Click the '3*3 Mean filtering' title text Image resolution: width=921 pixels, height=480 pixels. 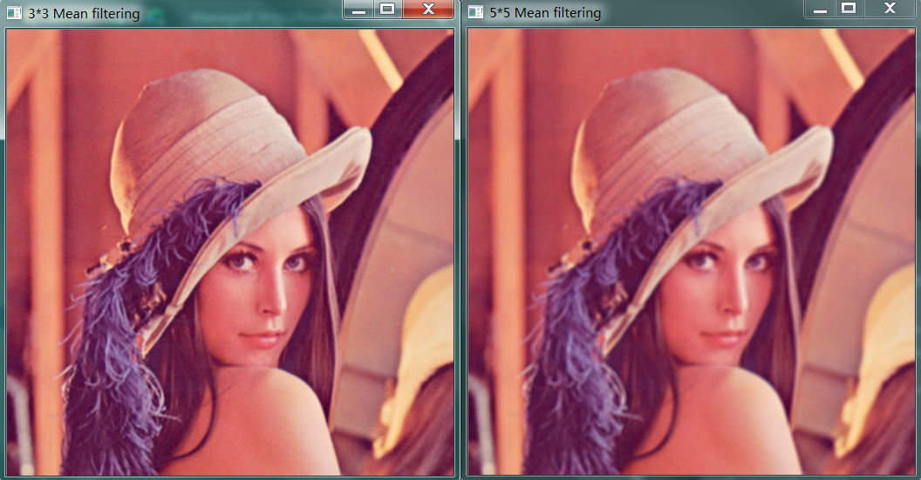84,13
